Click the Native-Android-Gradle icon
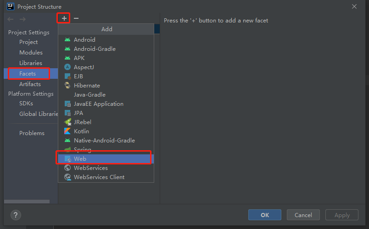369x229 pixels. 67,141
